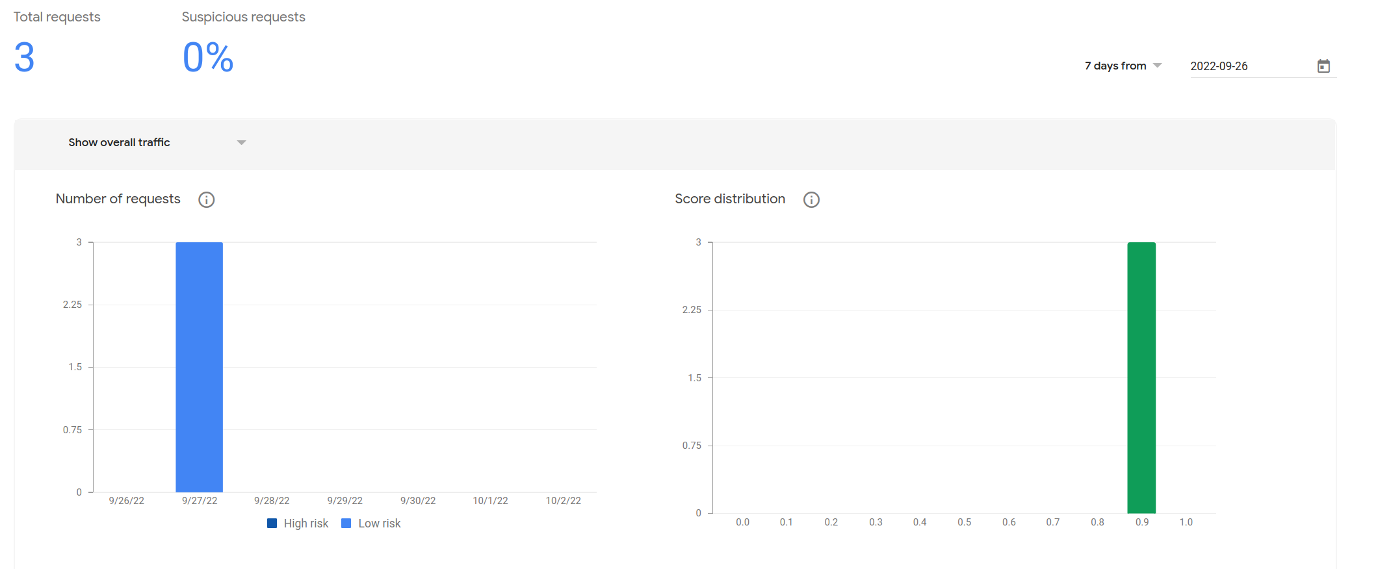Click the High risk dark blue swatch
1378x569 pixels.
(x=272, y=524)
